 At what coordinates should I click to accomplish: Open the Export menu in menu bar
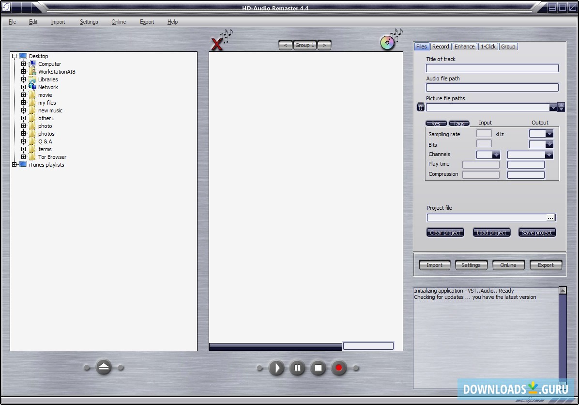(x=147, y=22)
